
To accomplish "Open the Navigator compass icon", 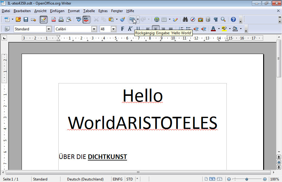I will [x=193, y=19].
